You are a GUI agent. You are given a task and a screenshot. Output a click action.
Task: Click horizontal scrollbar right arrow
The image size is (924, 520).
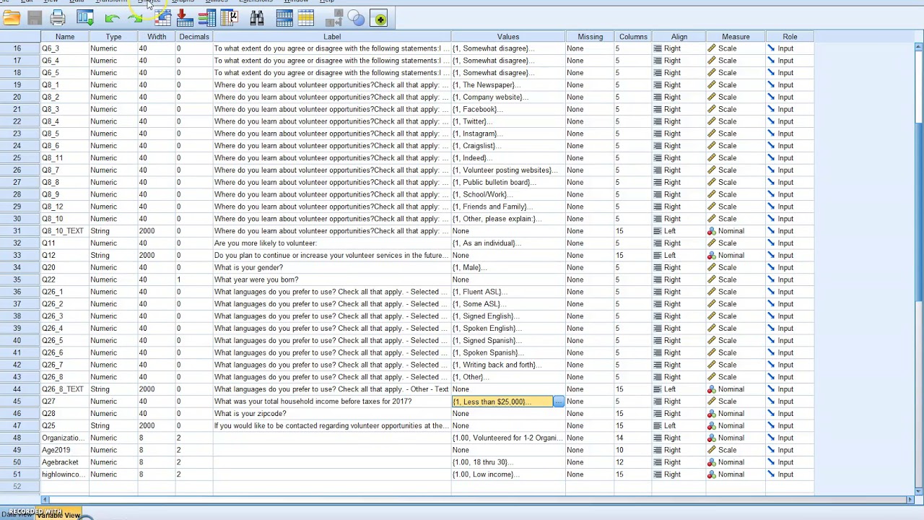coord(910,500)
